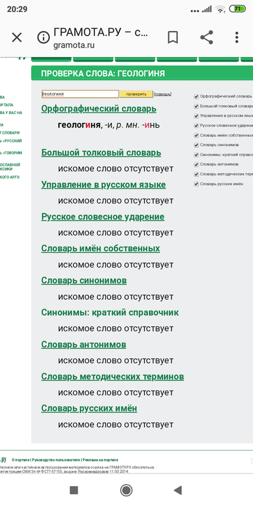Bookmark this page
Image resolution: width=253 pixels, height=507 pixels.
tap(173, 37)
